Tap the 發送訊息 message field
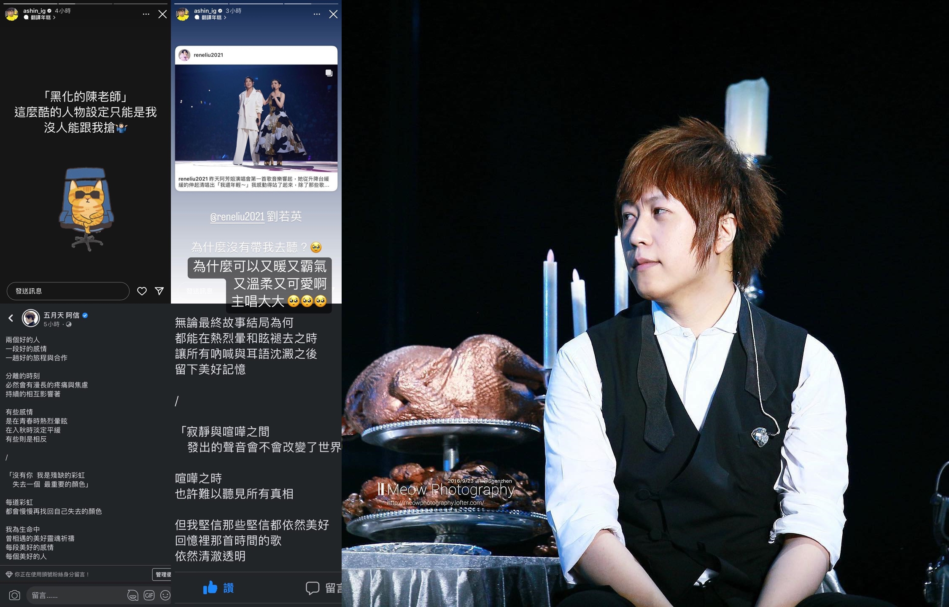 point(68,291)
